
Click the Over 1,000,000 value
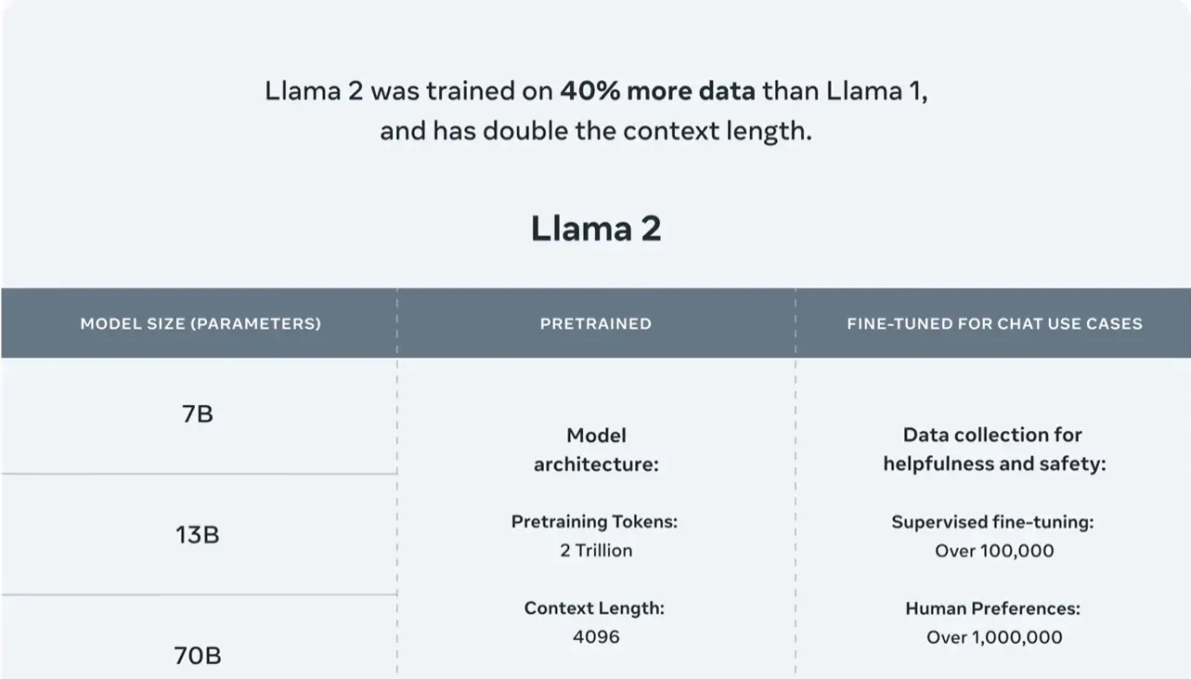click(994, 637)
